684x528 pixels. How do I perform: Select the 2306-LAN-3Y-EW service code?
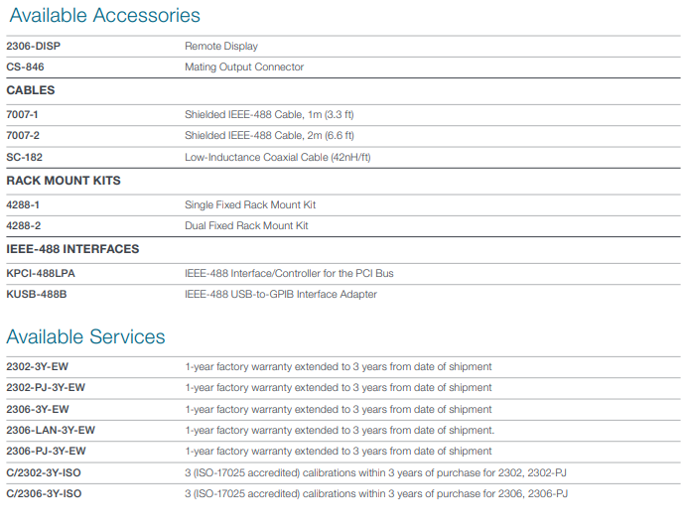point(51,430)
